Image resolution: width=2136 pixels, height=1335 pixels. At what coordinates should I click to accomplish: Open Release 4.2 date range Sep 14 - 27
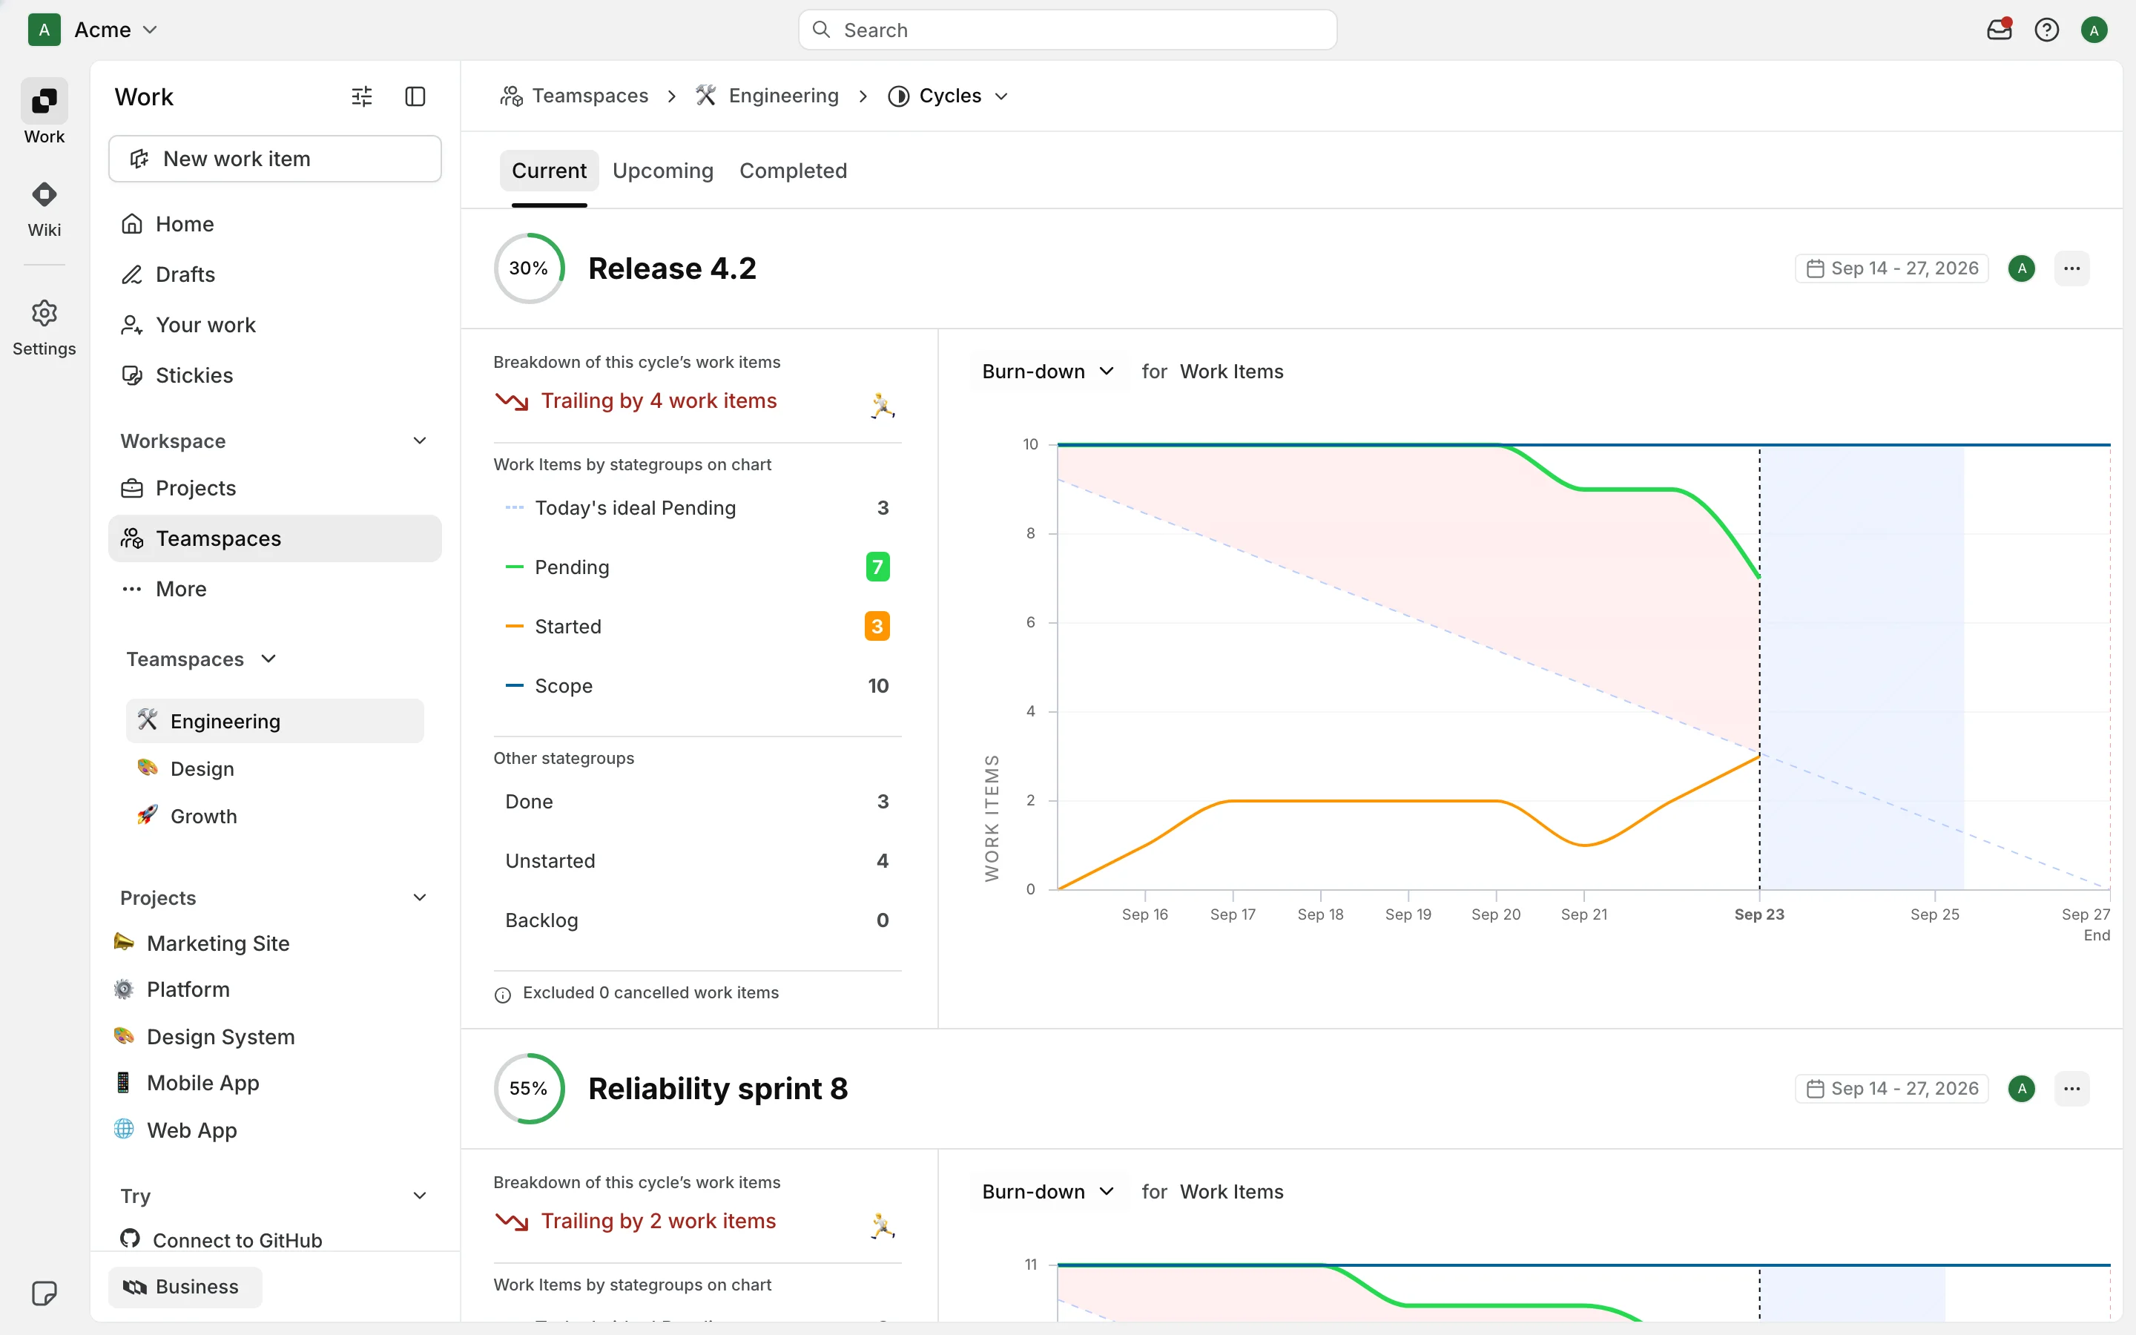pyautogui.click(x=1891, y=268)
